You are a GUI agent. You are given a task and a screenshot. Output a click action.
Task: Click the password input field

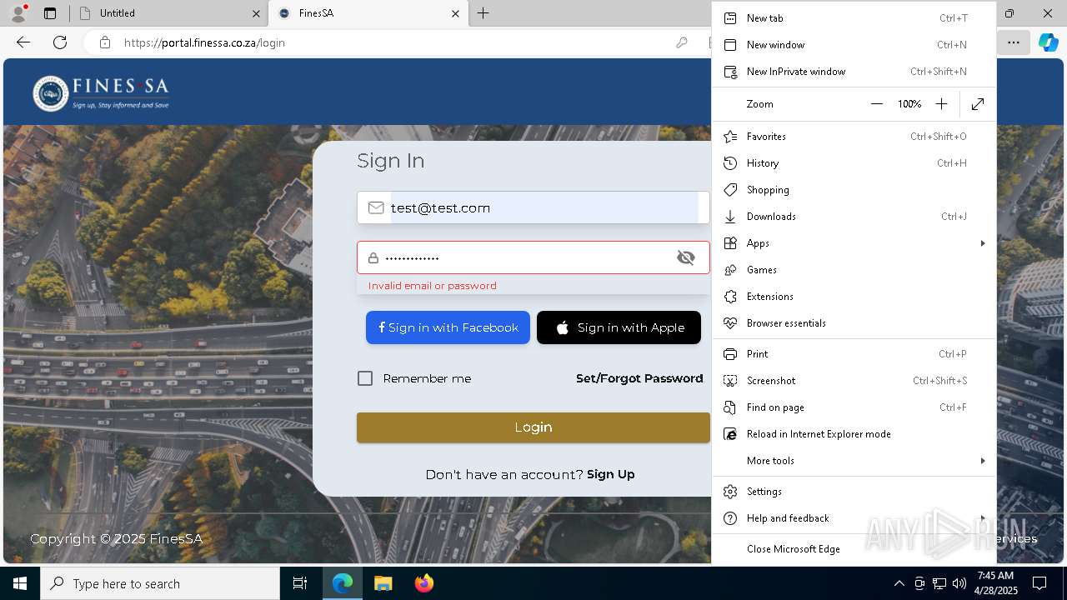pyautogui.click(x=533, y=258)
